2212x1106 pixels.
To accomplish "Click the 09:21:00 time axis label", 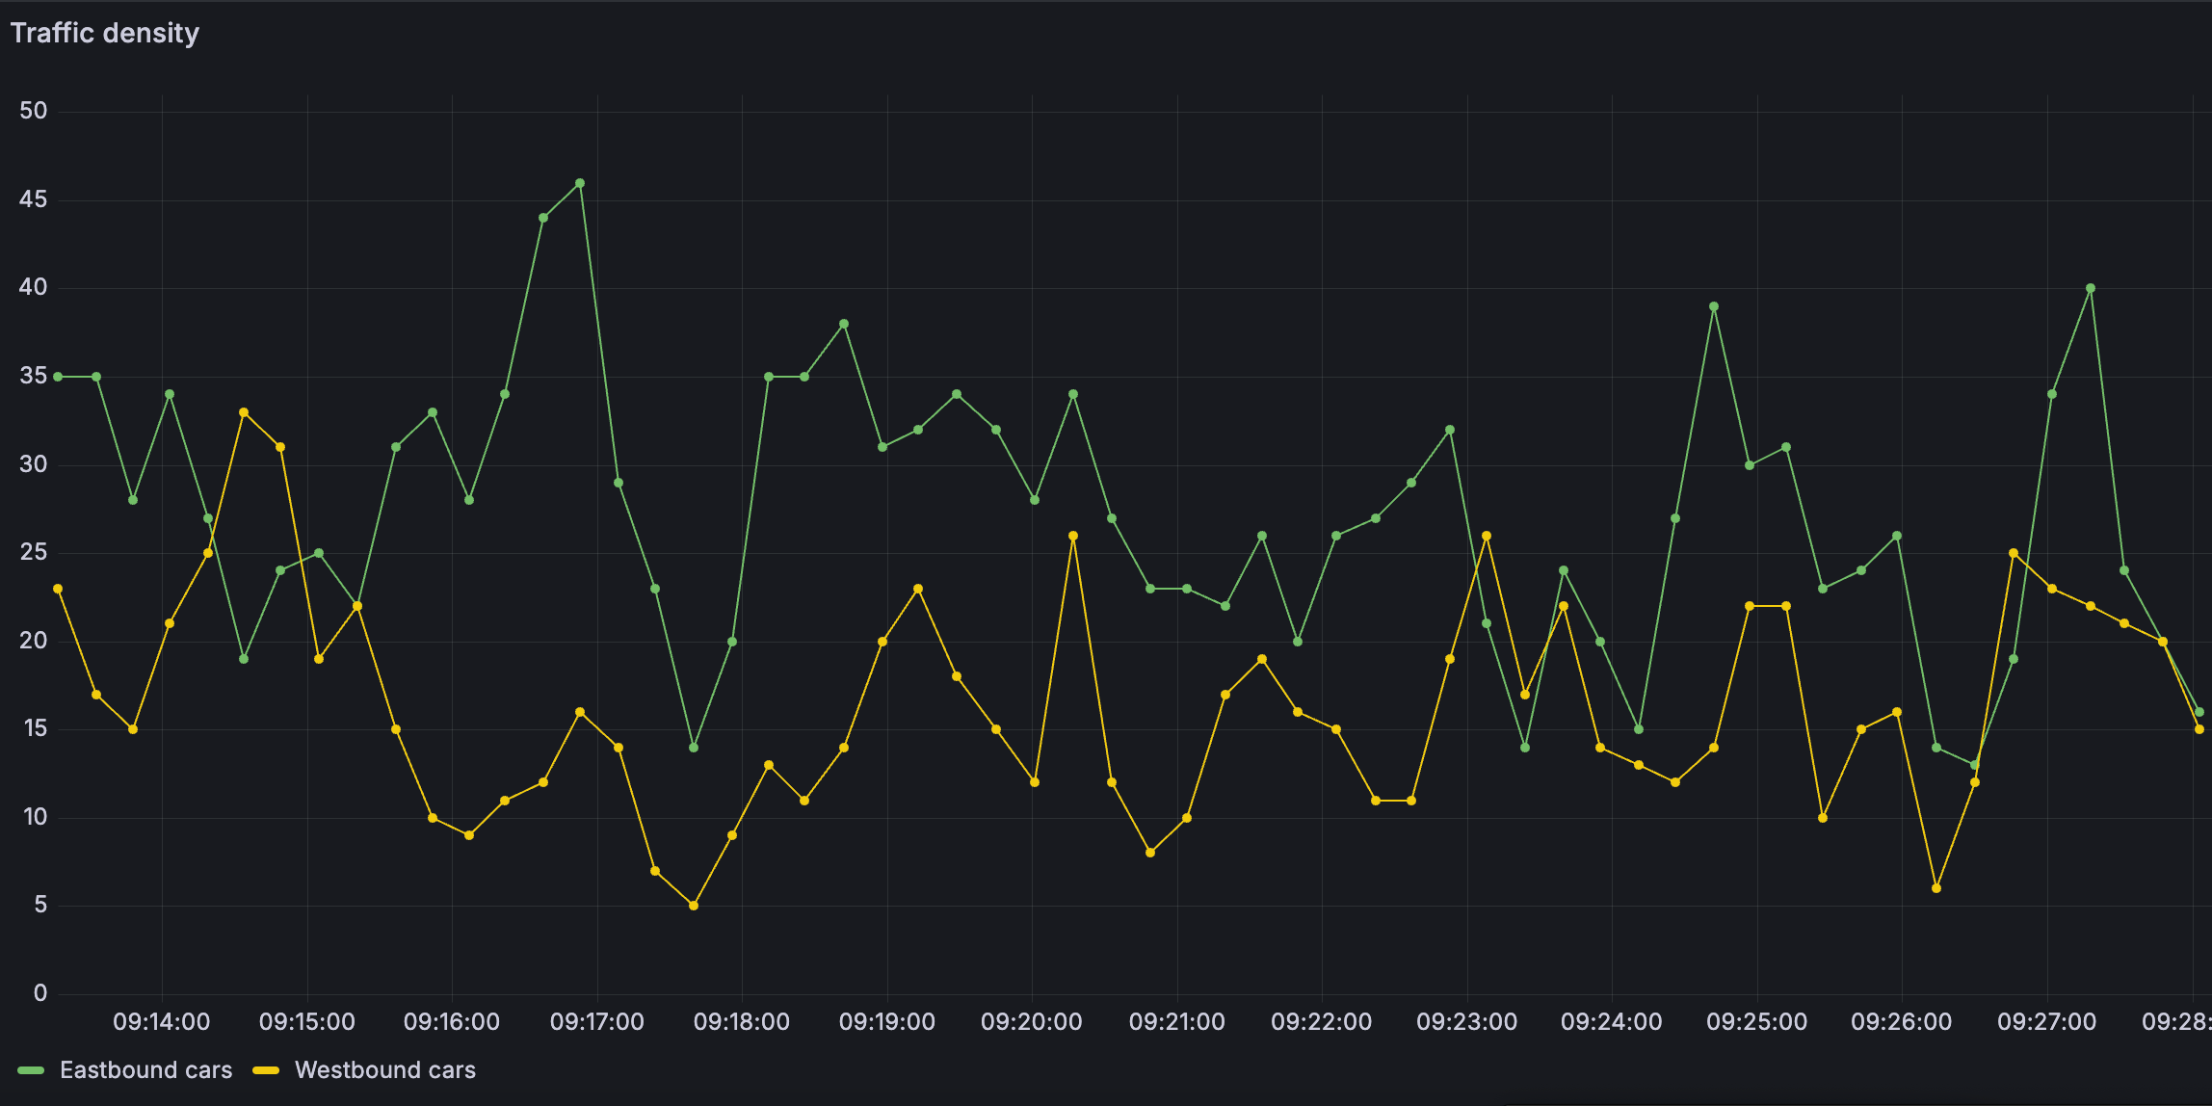I will coord(1177,1021).
